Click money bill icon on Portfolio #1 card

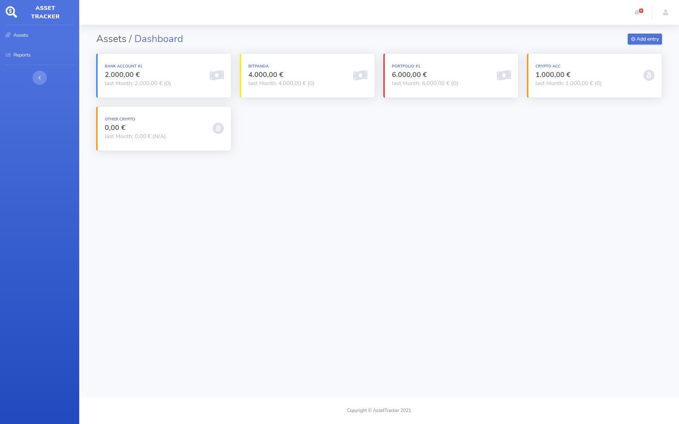click(504, 75)
